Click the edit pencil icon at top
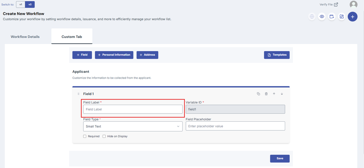The image size is (364, 168). click(342, 17)
